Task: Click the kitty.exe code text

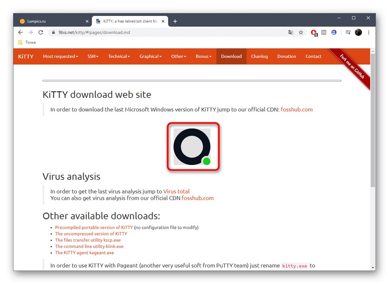Action: tap(294, 266)
